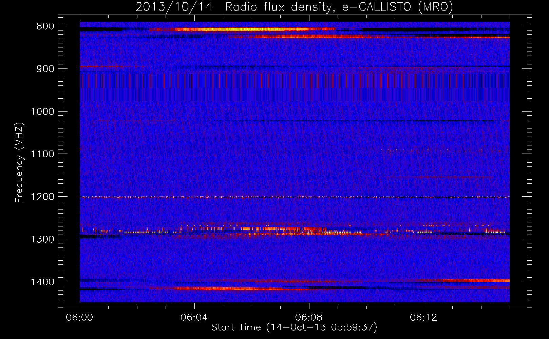This screenshot has height=339, width=549.
Task: Click the 06:00 time tick label
Action: tap(79, 318)
